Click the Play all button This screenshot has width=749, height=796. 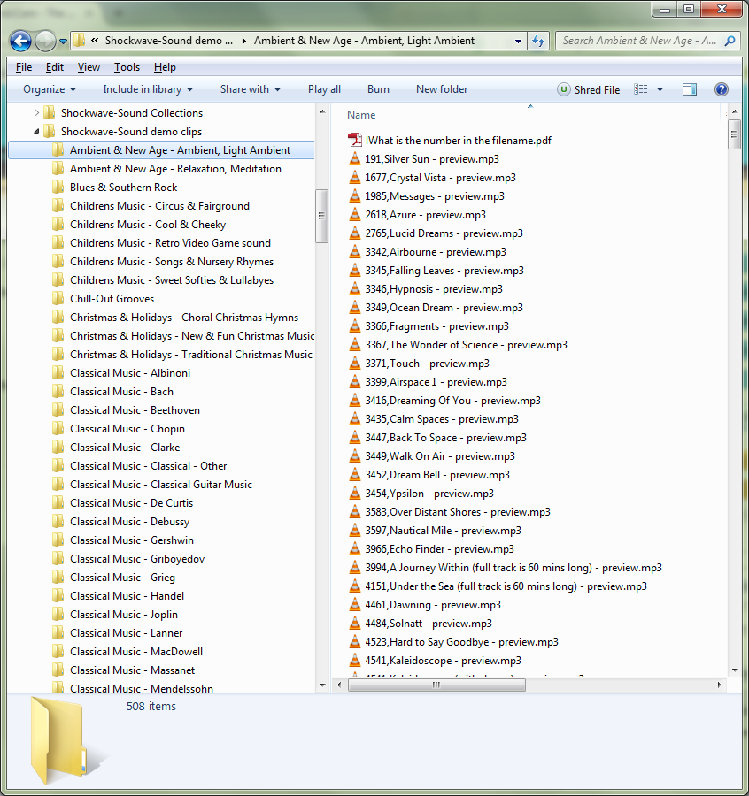click(x=324, y=89)
